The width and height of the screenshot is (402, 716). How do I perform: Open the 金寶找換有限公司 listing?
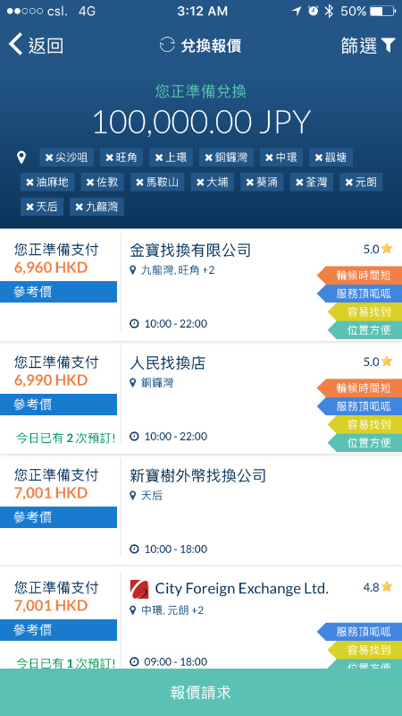tap(201, 286)
